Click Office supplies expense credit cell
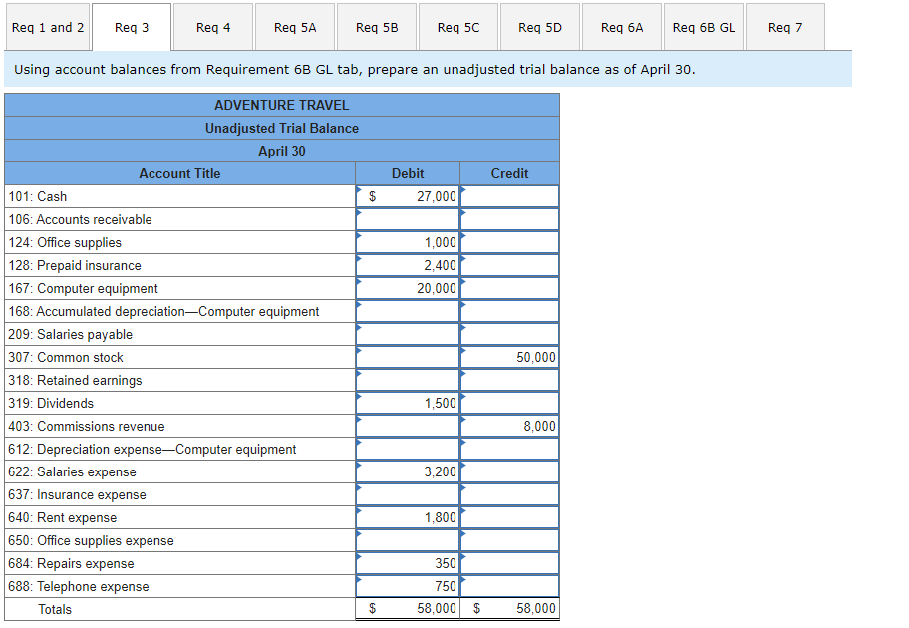 [x=510, y=540]
